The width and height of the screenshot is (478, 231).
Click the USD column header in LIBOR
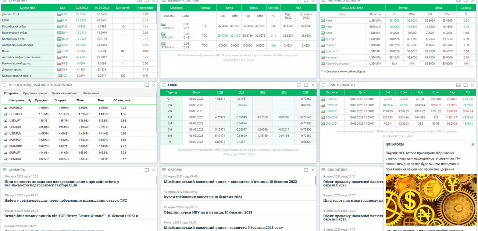click(220, 92)
